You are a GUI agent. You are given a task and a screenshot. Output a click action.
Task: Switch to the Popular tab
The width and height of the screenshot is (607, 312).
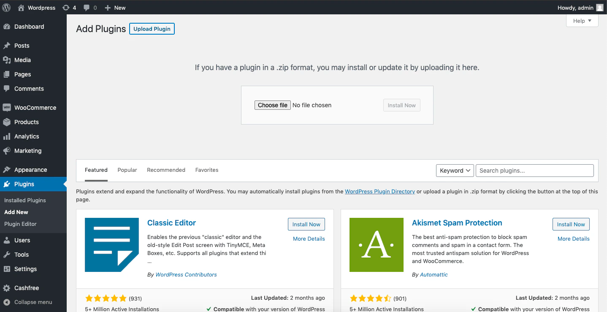click(127, 170)
